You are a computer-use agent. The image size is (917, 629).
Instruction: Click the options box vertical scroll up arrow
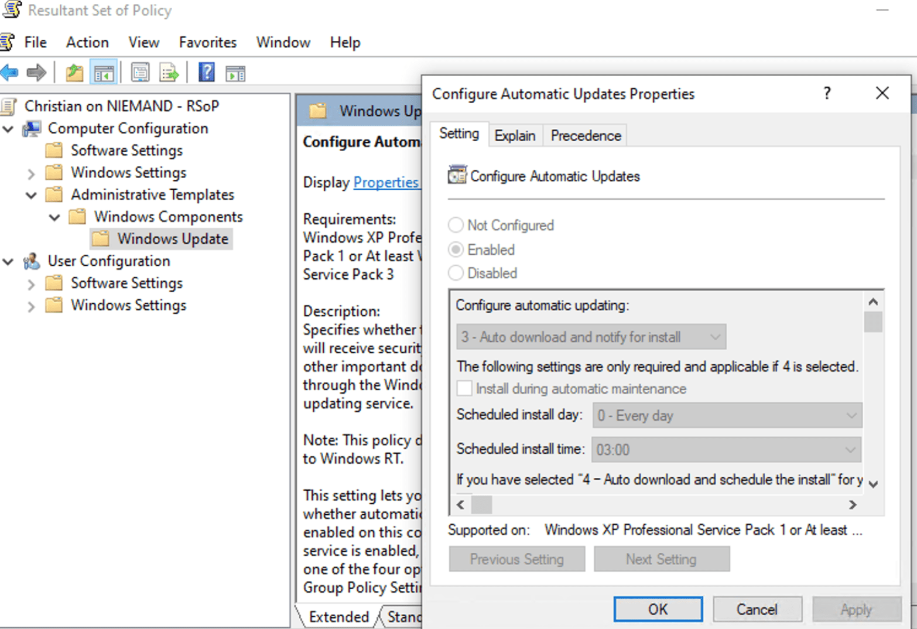873,302
